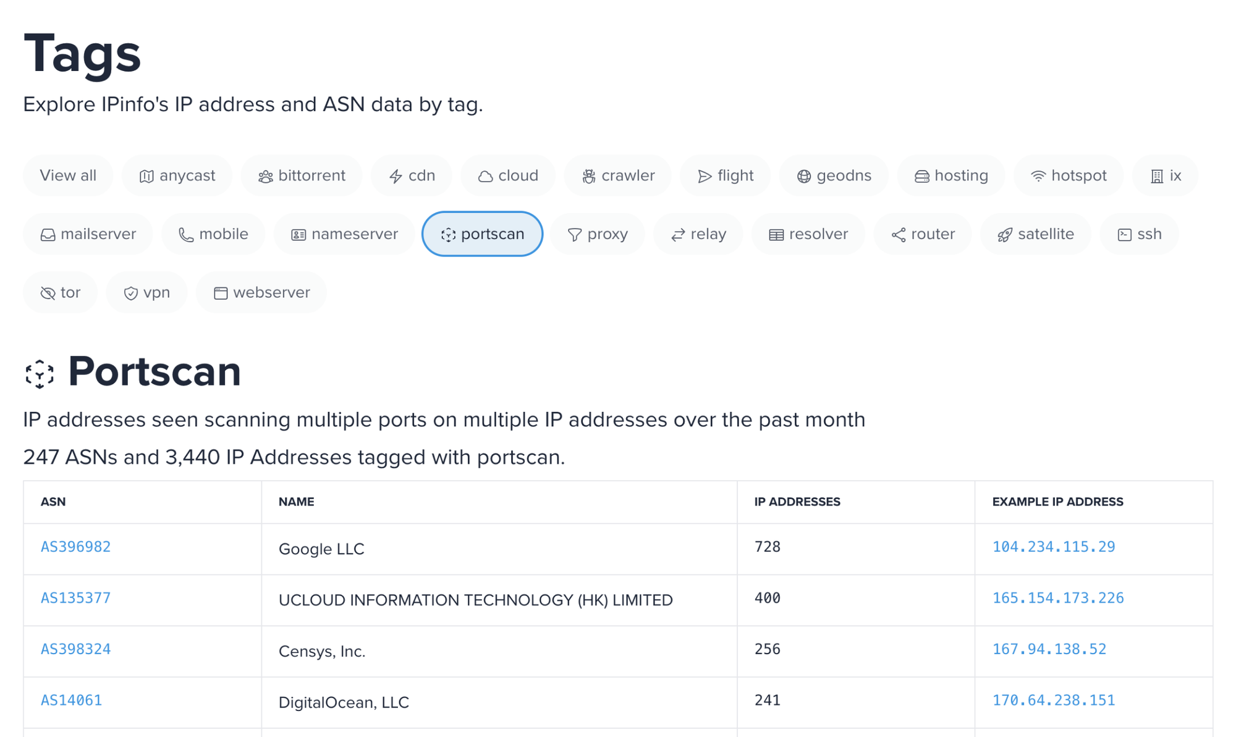Select the nameserver tag pill

tap(344, 234)
